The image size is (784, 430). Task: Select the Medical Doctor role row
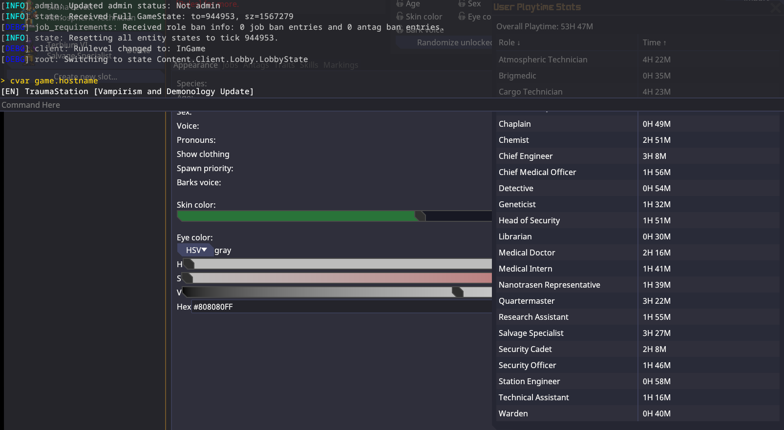pyautogui.click(x=638, y=253)
